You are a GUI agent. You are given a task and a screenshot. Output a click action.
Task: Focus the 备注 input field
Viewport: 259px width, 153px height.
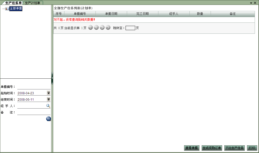[34, 112]
